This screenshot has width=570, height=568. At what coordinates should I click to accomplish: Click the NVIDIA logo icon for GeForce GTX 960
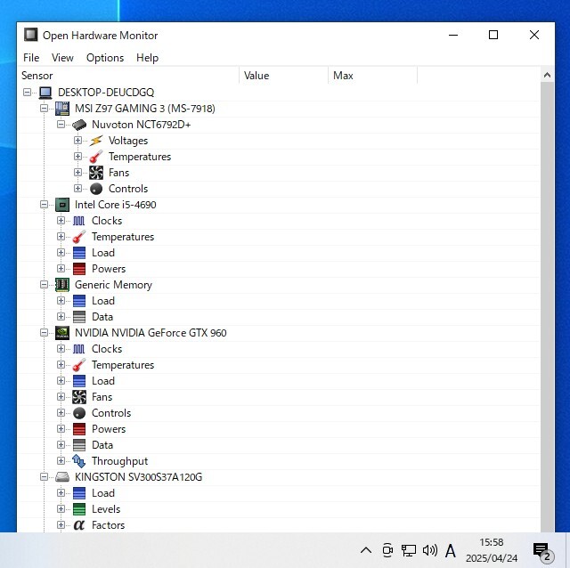[x=62, y=333]
